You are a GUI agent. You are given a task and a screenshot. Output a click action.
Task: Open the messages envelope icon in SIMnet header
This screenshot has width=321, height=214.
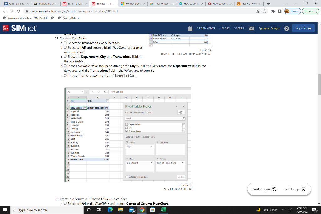pyautogui.click(x=250, y=28)
